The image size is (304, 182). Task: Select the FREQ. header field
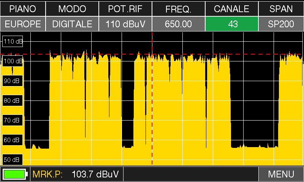click(178, 9)
